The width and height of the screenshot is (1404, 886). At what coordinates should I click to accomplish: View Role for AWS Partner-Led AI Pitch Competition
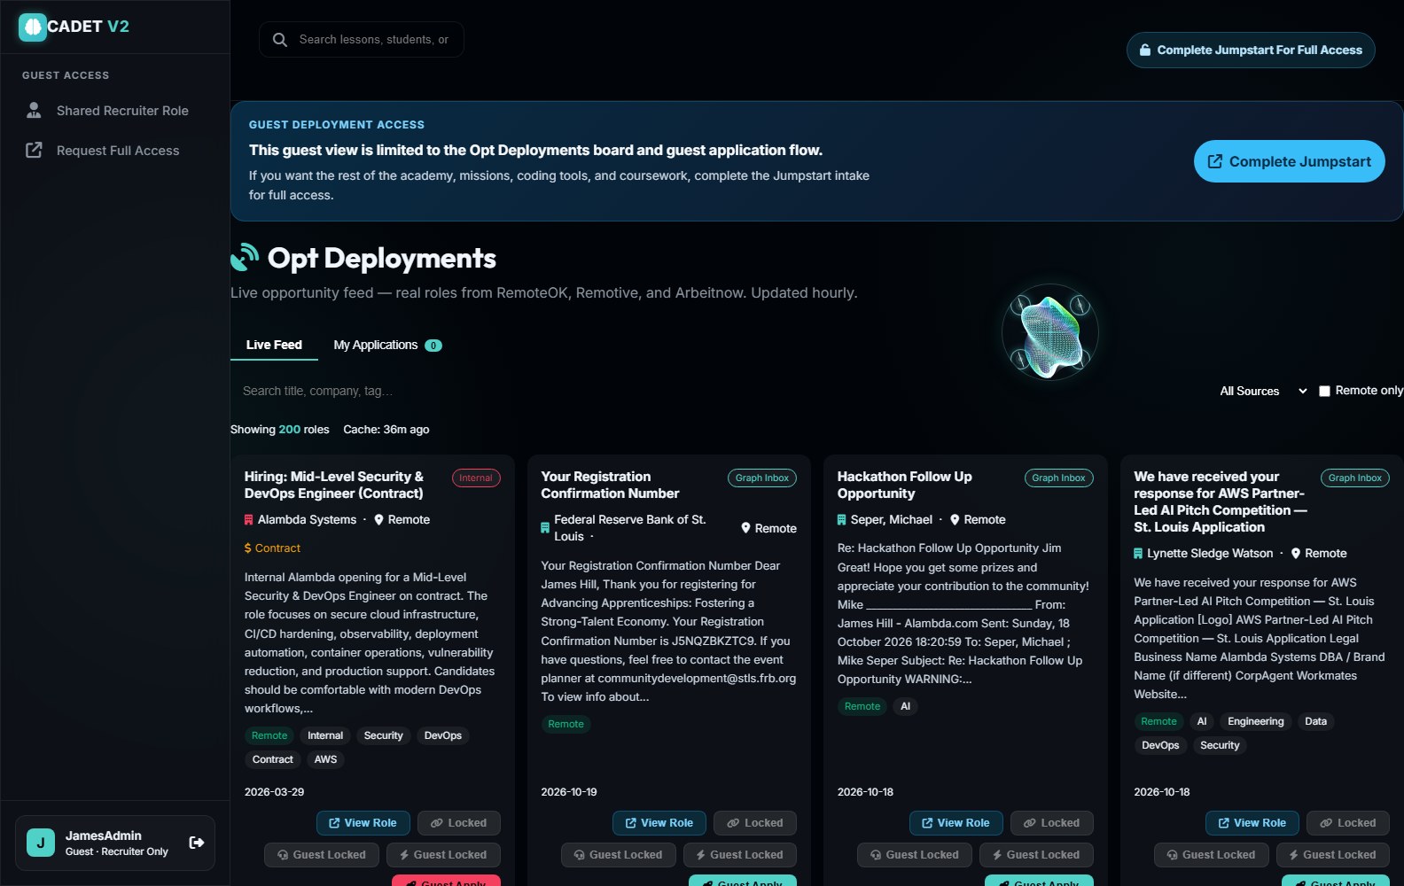click(x=1252, y=823)
